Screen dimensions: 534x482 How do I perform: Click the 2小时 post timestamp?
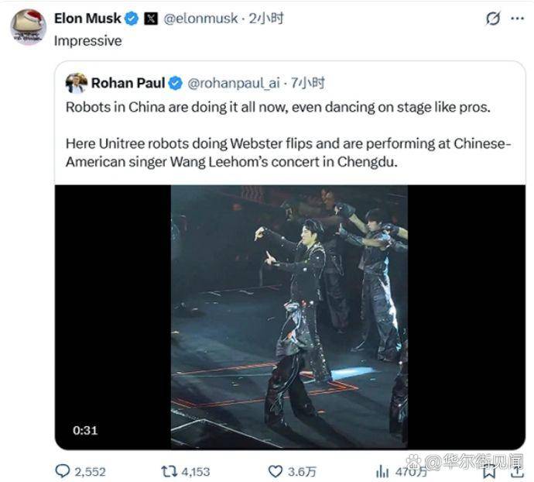click(266, 19)
